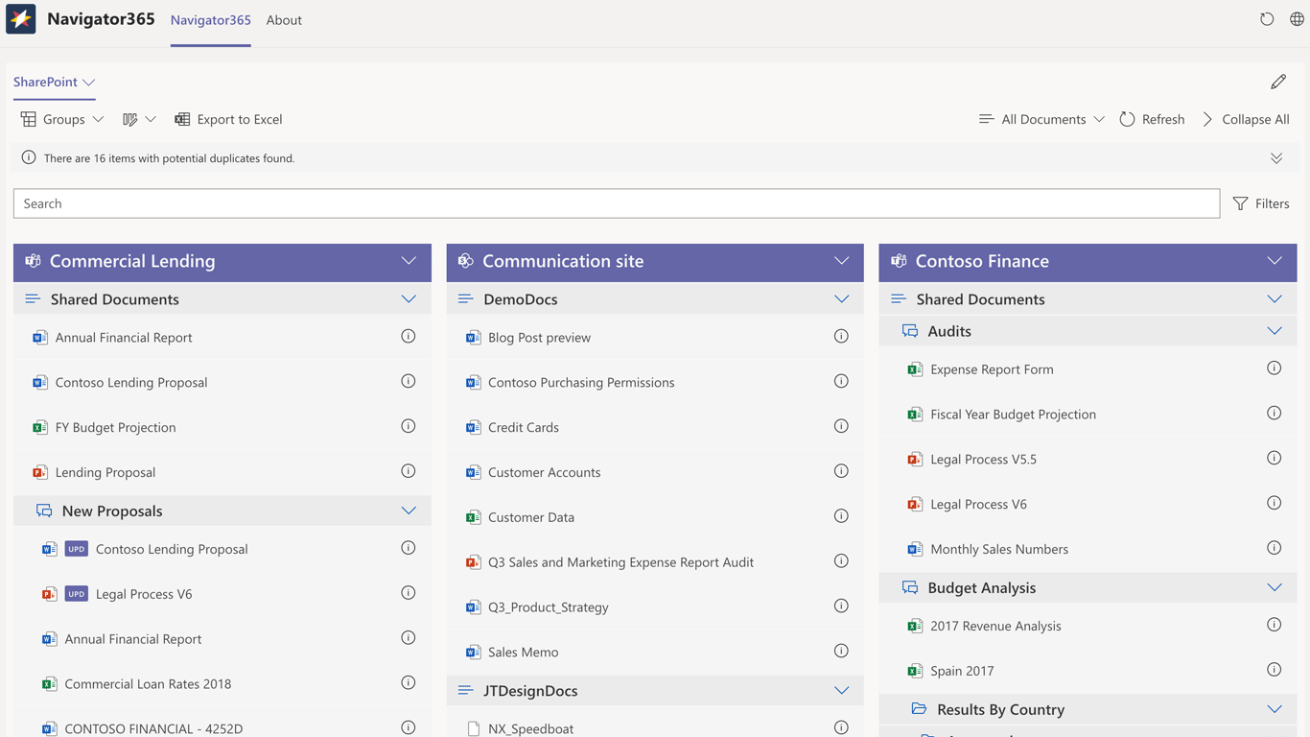Open the Groups dropdown
1310x737 pixels.
[x=62, y=119]
